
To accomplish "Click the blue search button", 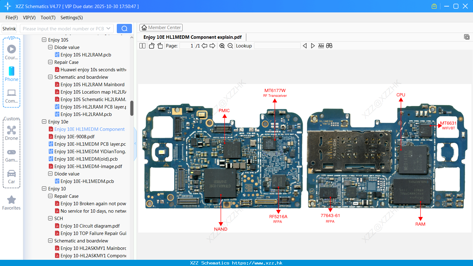I will point(124,29).
